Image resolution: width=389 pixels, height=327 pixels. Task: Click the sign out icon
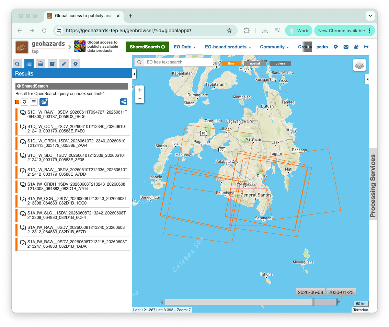click(366, 47)
